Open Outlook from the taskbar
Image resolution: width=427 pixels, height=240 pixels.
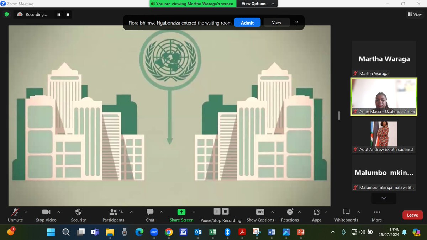click(x=198, y=232)
